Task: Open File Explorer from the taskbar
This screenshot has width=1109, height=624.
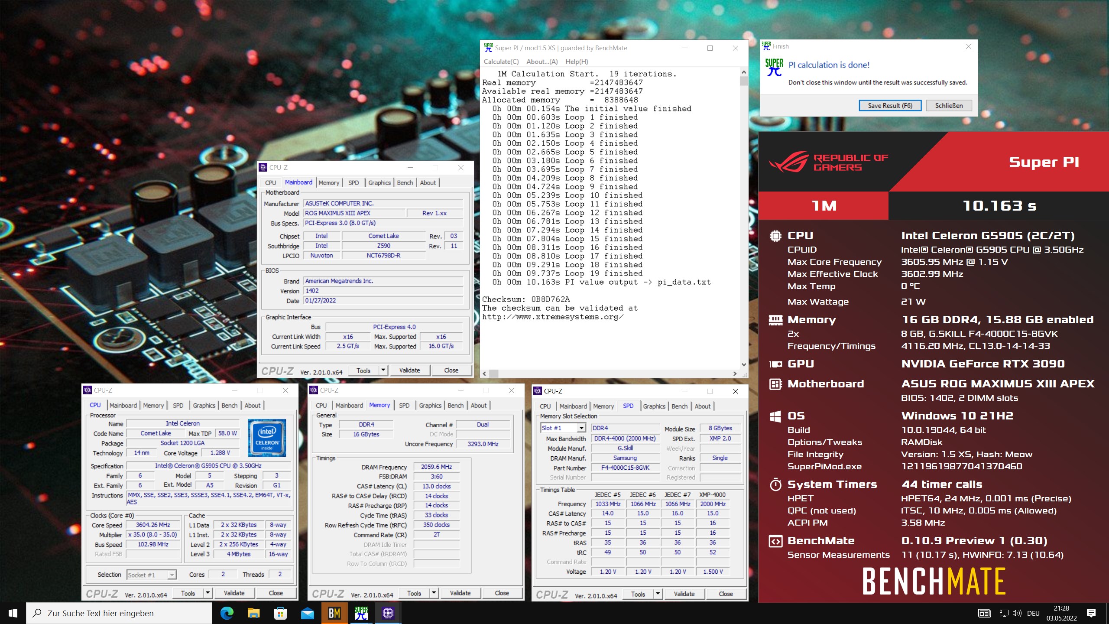Action: (x=253, y=613)
